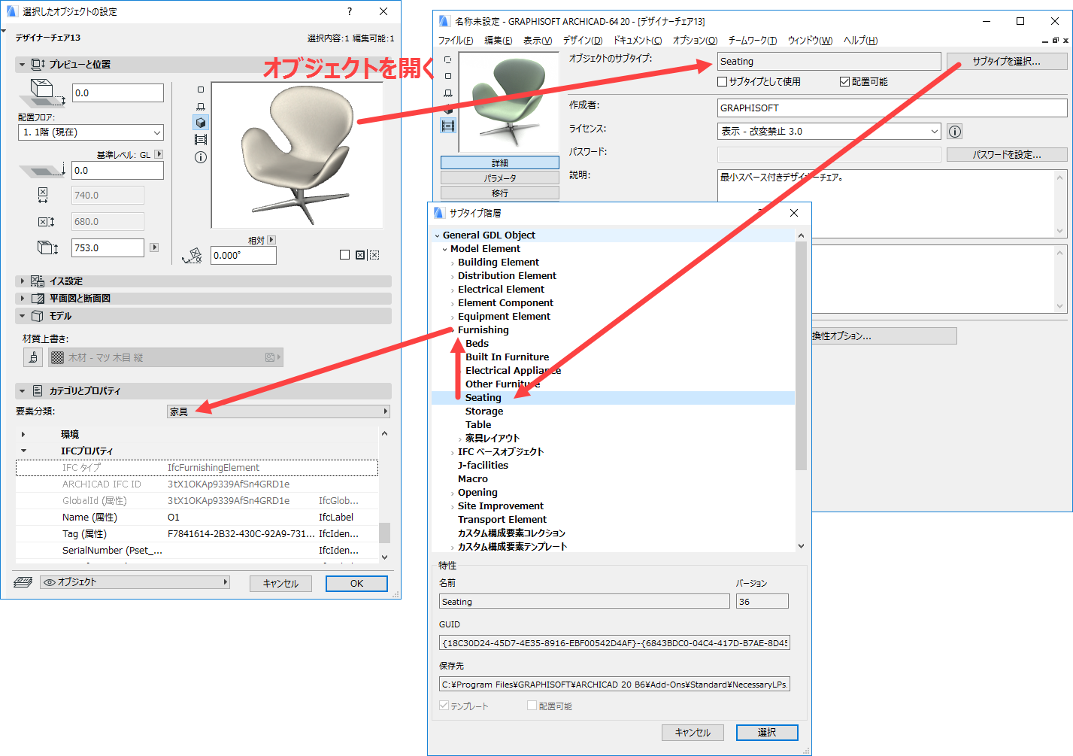Open object info with the (i) preview icon
The width and height of the screenshot is (1073, 756).
click(201, 156)
